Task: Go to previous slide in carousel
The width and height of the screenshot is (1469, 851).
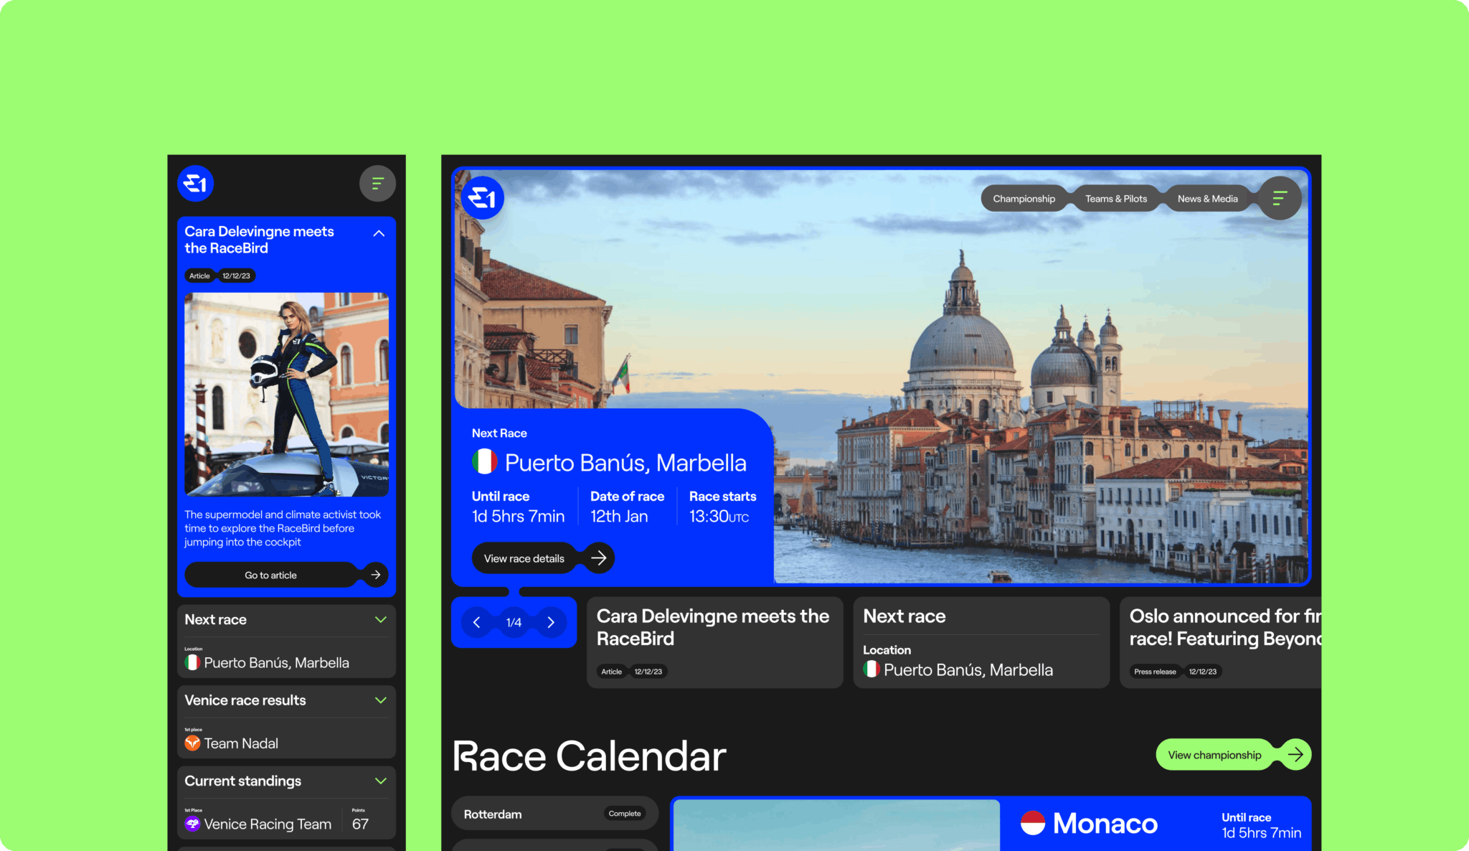Action: [477, 622]
